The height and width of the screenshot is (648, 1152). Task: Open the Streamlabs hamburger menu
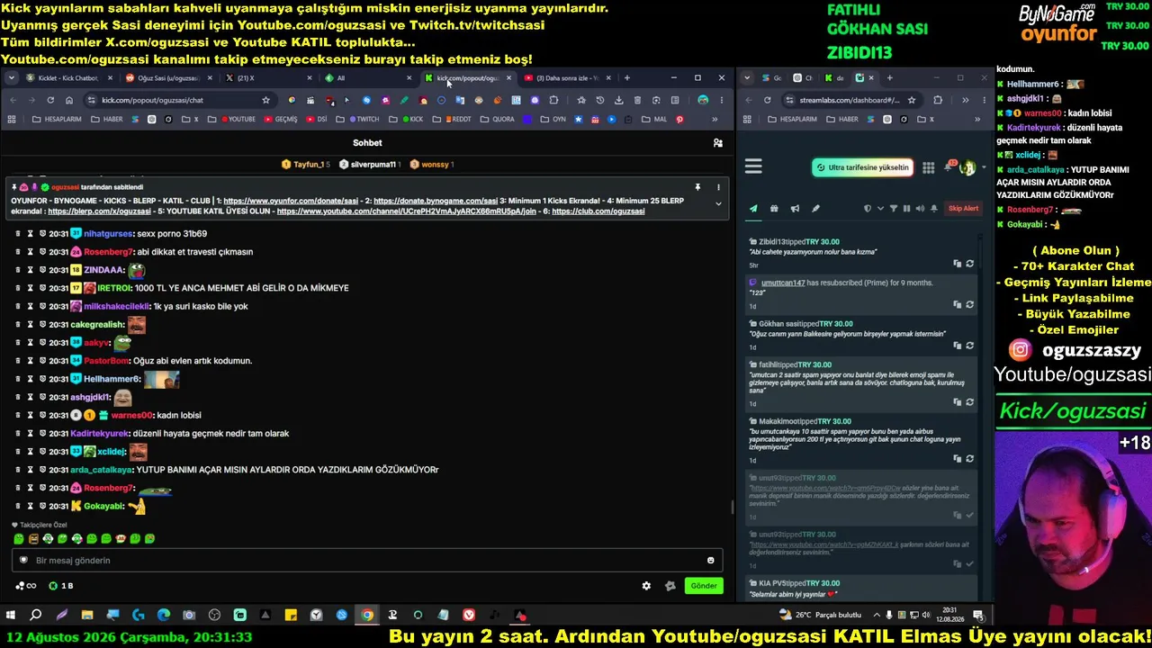pos(753,166)
